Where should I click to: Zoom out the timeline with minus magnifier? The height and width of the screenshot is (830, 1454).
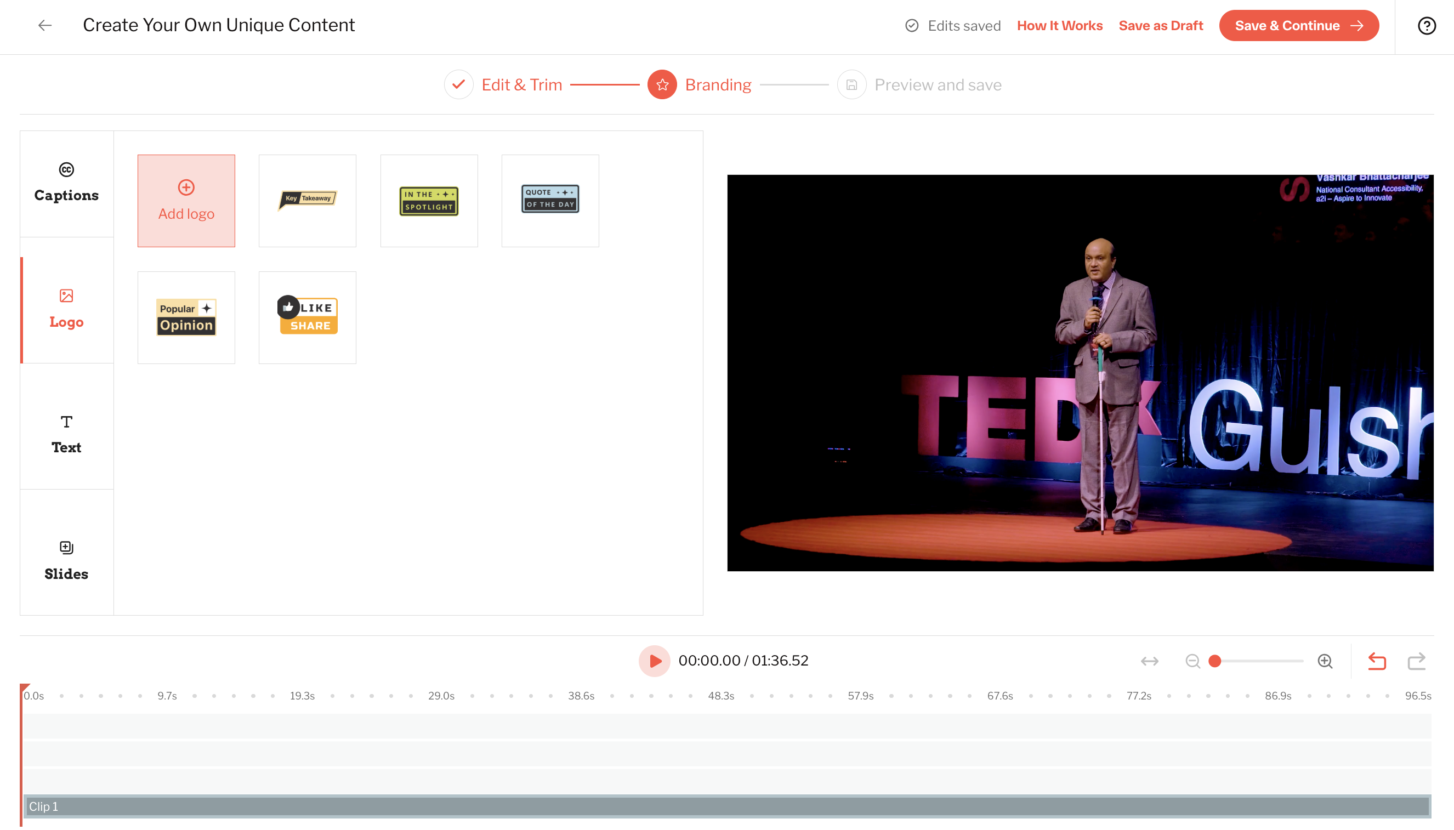[x=1192, y=661]
